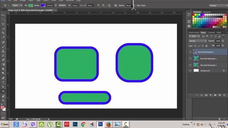Select the Lasso tool
This screenshot has height=128, width=228.
coord(3,24)
